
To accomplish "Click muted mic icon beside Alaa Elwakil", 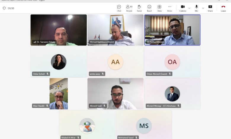I will [47, 106].
